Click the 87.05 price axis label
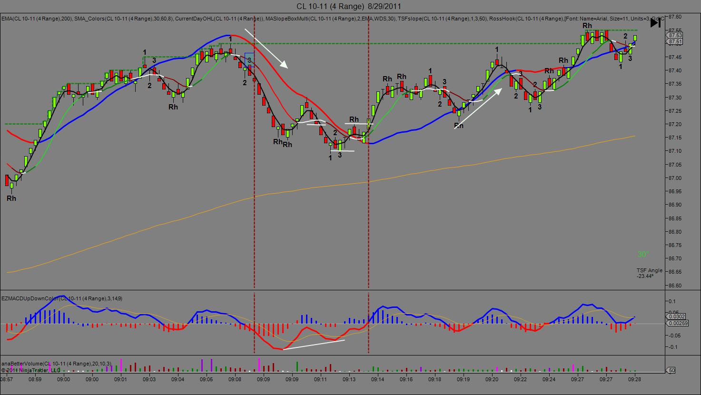This screenshot has height=395, width=701. [x=675, y=165]
